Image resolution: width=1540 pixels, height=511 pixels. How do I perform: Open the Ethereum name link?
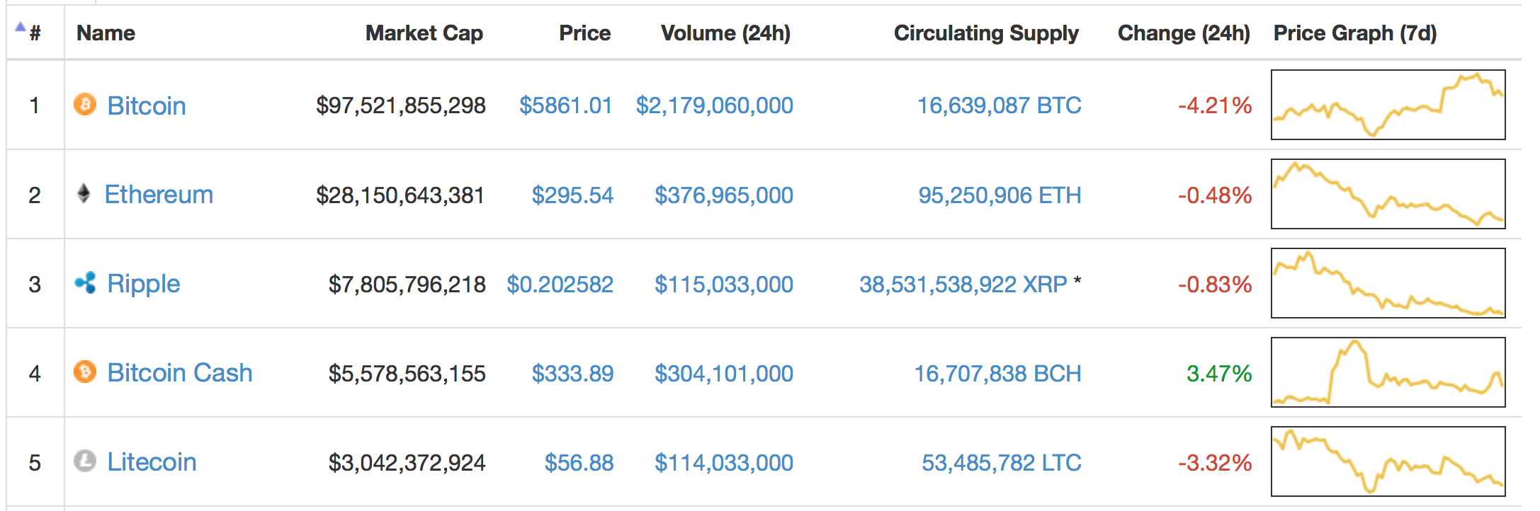[159, 195]
